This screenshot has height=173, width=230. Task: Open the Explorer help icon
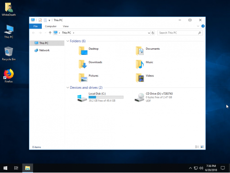(x=203, y=26)
